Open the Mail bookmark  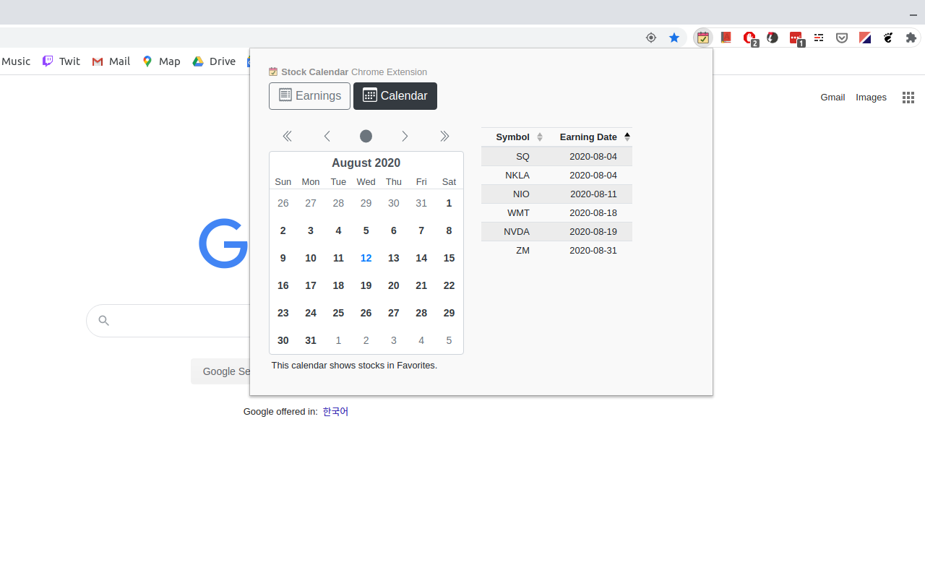[111, 61]
